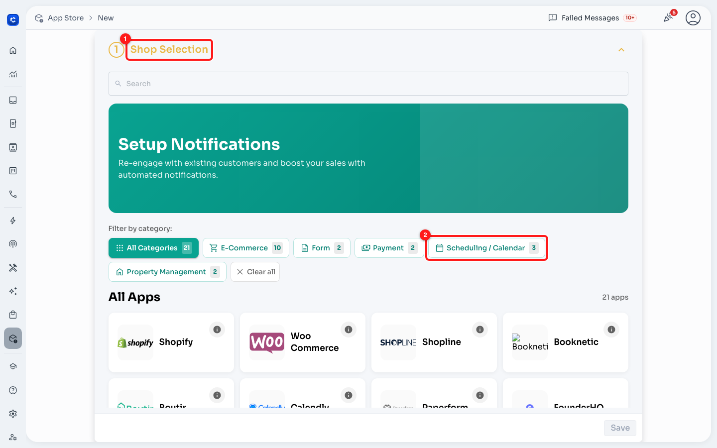Open the AI sparkles icon in sidebar
717x448 pixels.
pos(13,291)
